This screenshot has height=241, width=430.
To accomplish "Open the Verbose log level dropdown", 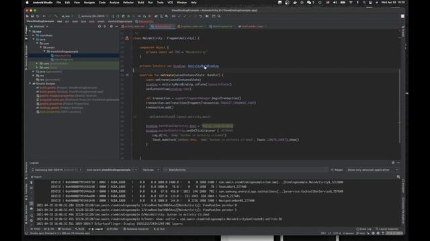I will tap(150, 169).
